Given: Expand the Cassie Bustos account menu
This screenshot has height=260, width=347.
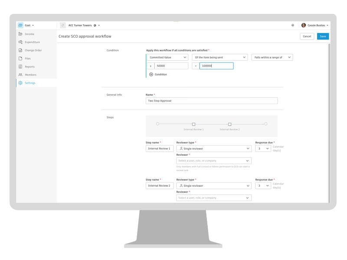Looking at the screenshot, I should pyautogui.click(x=327, y=26).
